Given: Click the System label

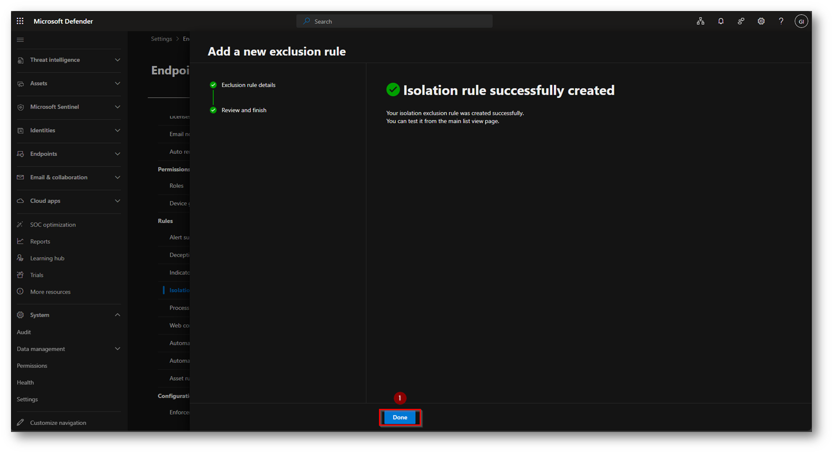Looking at the screenshot, I should click(40, 315).
